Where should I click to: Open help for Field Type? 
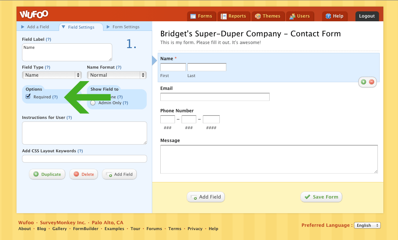tap(47, 67)
